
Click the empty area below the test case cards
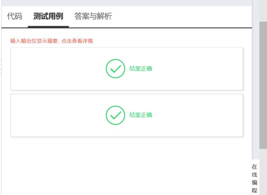tap(127, 166)
